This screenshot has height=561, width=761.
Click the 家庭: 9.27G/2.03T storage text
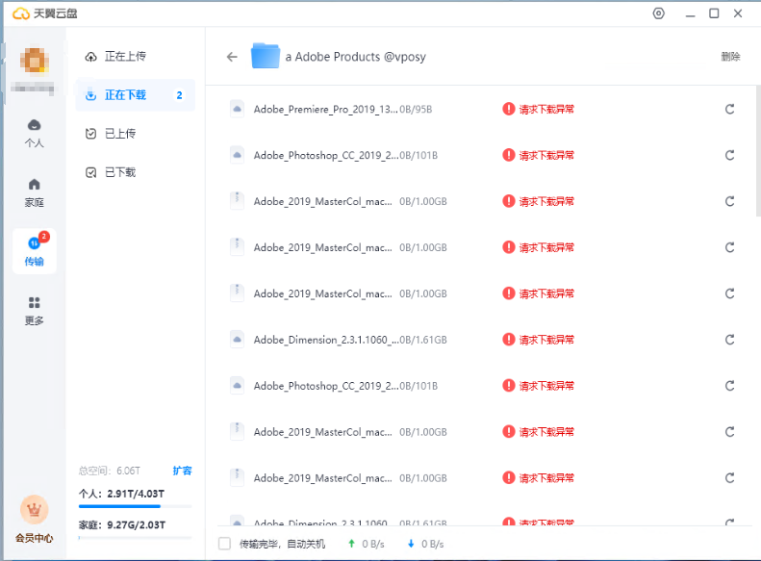tap(122, 525)
